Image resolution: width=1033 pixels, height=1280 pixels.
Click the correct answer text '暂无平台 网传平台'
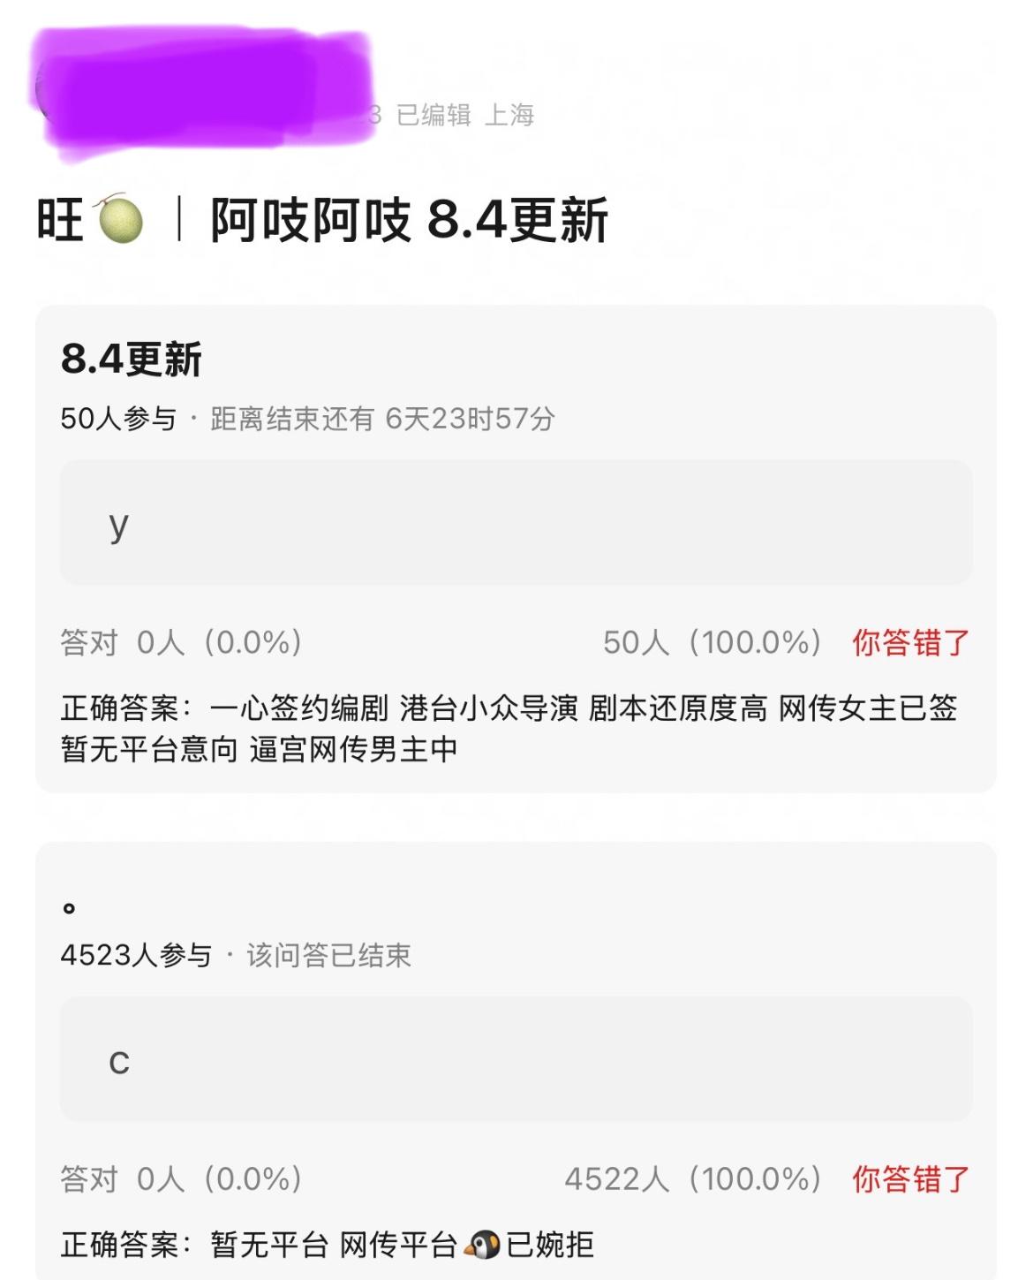[334, 1245]
